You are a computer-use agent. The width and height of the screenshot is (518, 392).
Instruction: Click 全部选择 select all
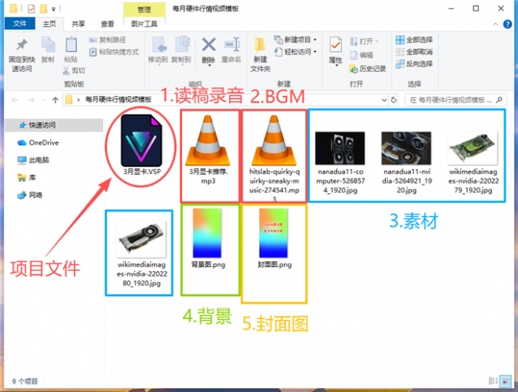pos(414,40)
